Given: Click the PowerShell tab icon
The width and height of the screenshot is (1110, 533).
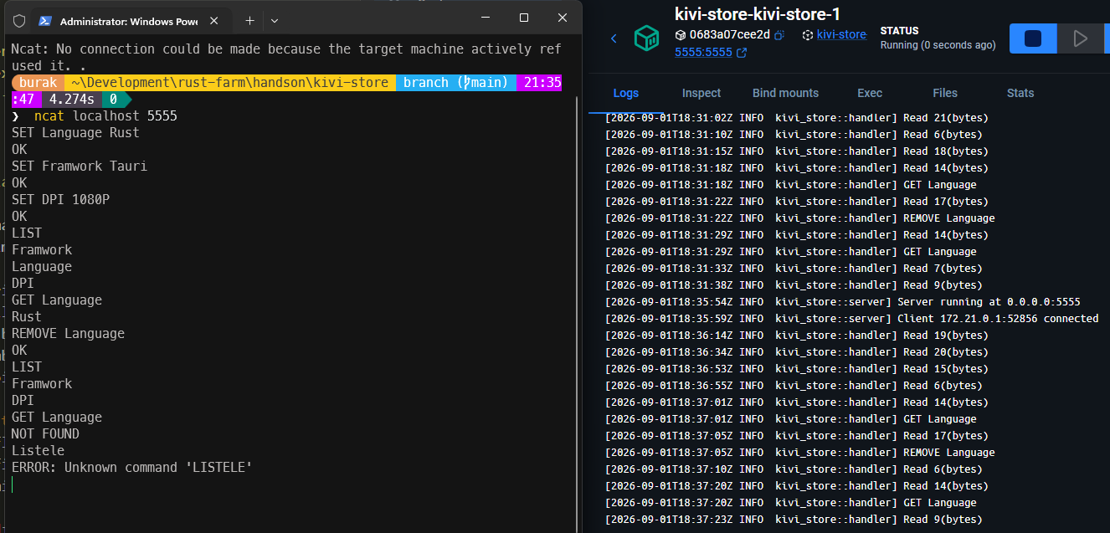Looking at the screenshot, I should (x=45, y=20).
